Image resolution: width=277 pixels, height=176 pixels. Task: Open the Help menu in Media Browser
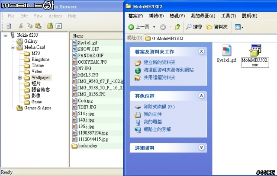[x=72, y=16]
